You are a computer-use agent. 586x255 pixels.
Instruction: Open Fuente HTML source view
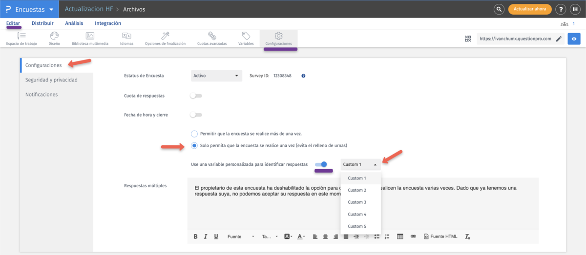(441, 236)
